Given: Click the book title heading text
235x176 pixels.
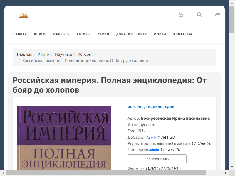Looking at the screenshot, I should [110, 85].
